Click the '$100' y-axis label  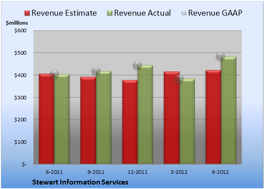click(x=20, y=142)
